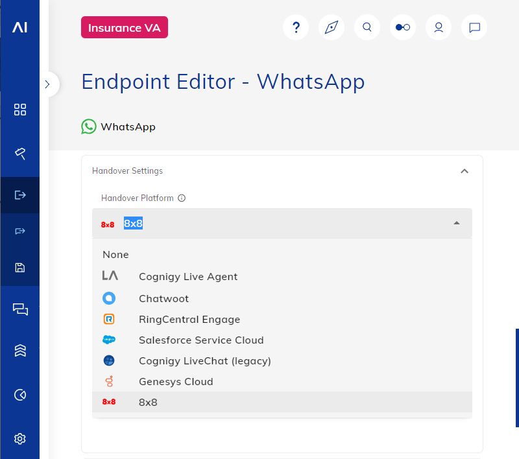Select RingCentral Engage option

point(282,320)
